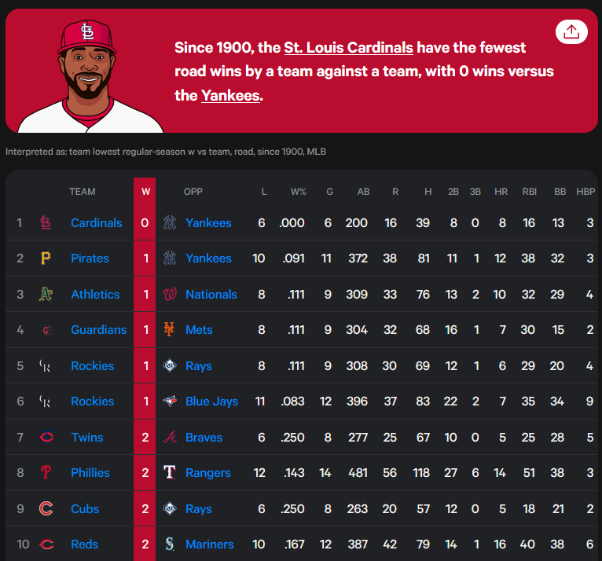This screenshot has width=602, height=561.
Task: Open the Yankees opponent link in Pirates row
Action: pyautogui.click(x=208, y=258)
